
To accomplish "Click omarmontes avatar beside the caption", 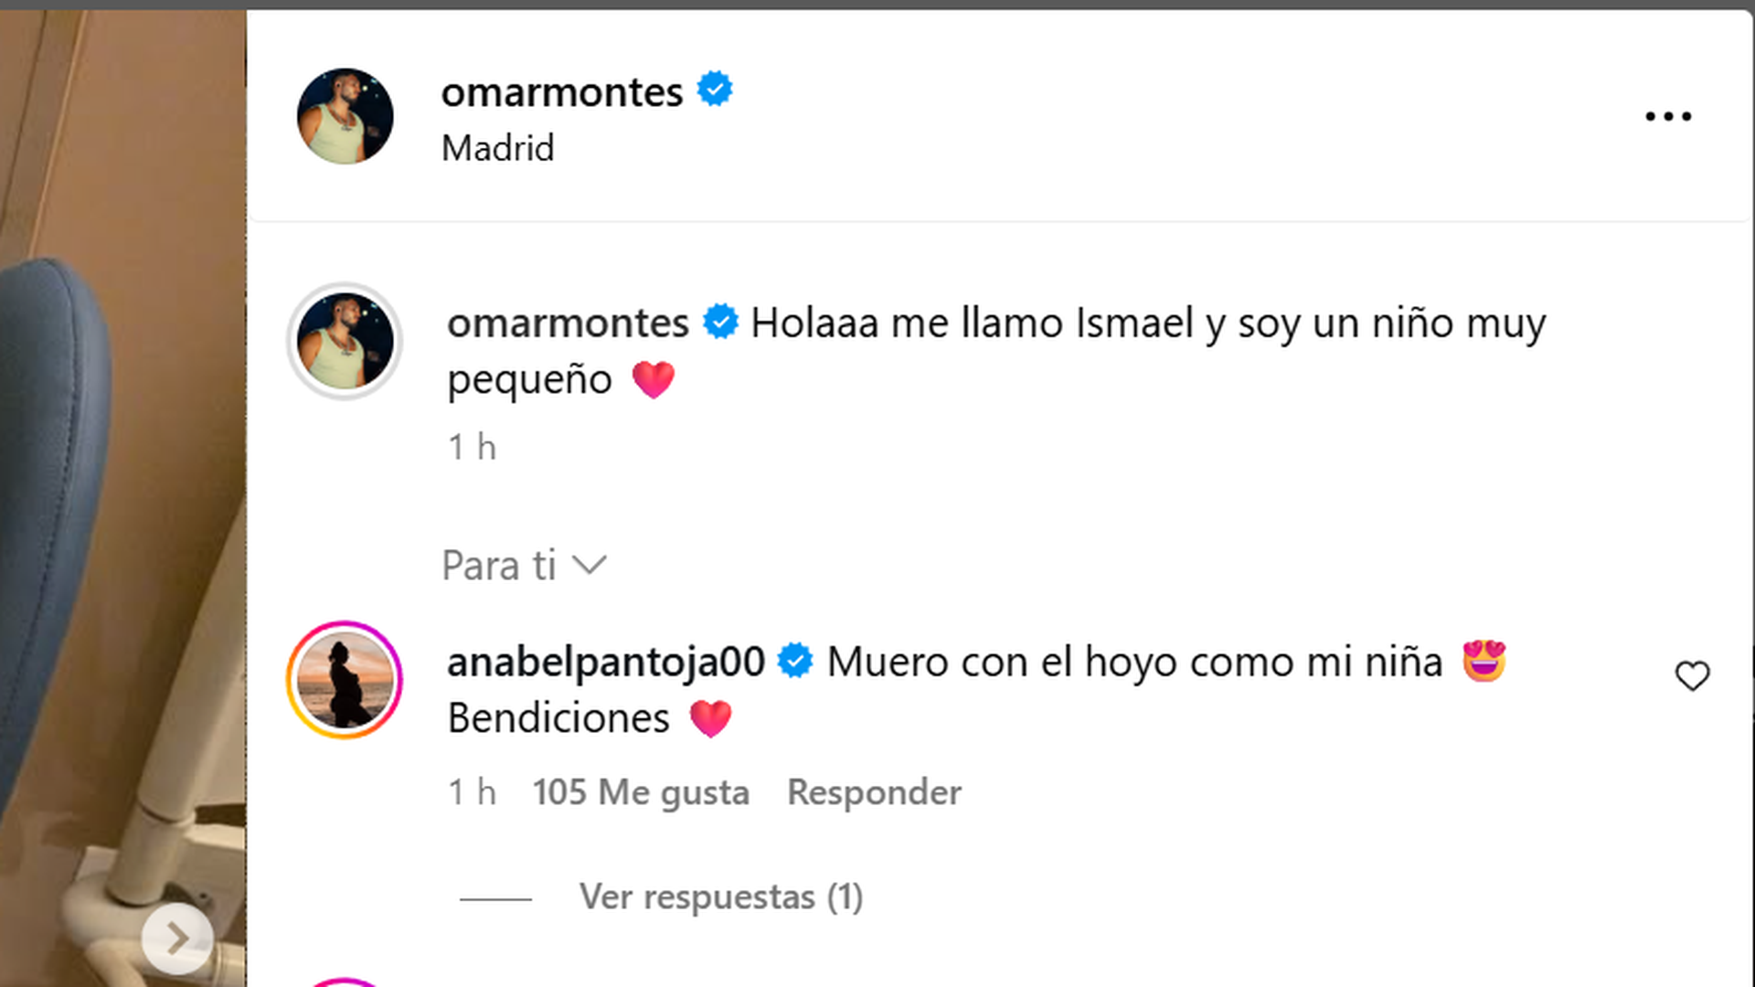I will click(345, 341).
